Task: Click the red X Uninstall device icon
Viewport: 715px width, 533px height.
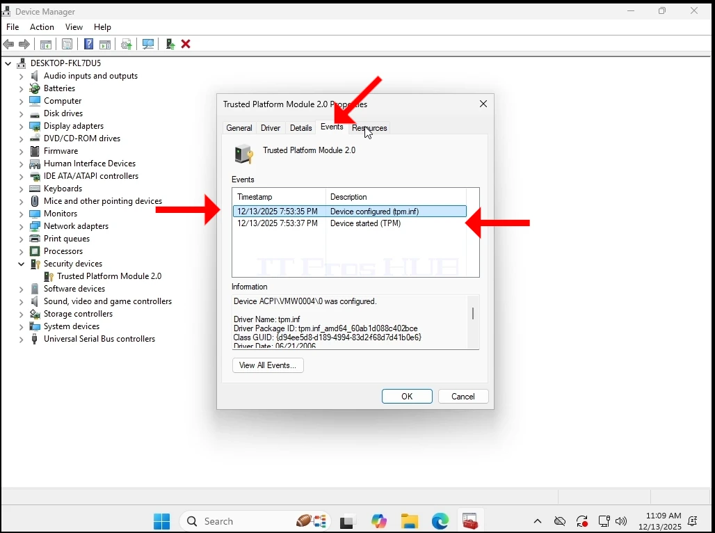Action: pos(186,45)
